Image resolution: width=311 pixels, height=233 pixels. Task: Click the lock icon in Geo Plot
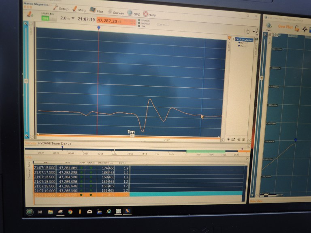[x=297, y=28]
